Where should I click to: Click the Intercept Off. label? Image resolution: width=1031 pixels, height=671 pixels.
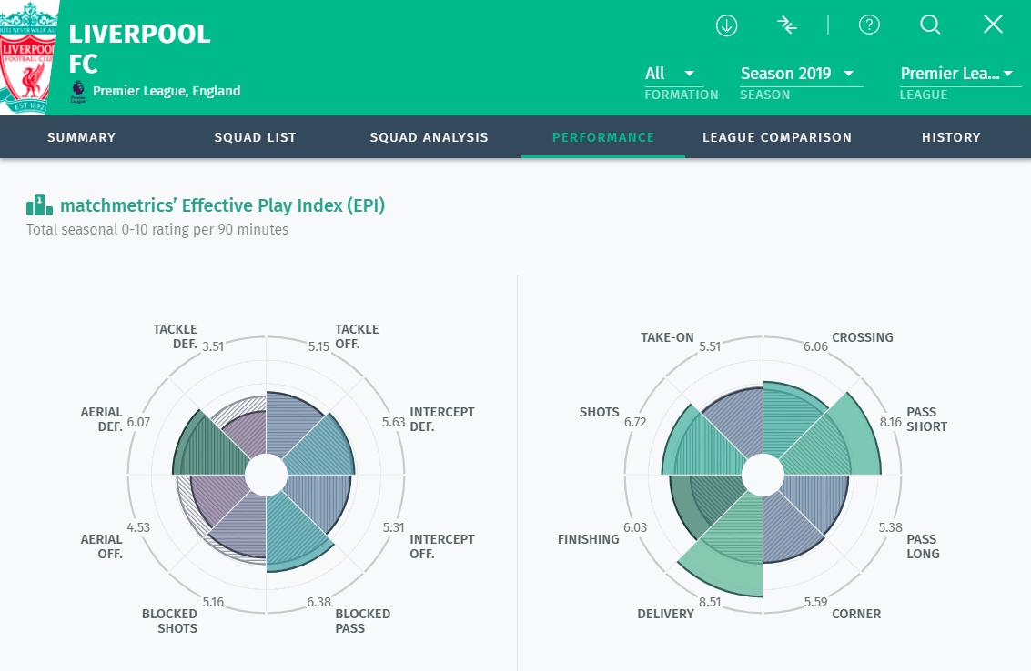tap(442, 546)
